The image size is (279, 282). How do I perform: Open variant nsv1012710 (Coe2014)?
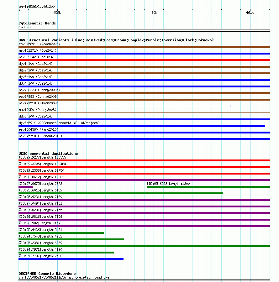[x=38, y=50]
